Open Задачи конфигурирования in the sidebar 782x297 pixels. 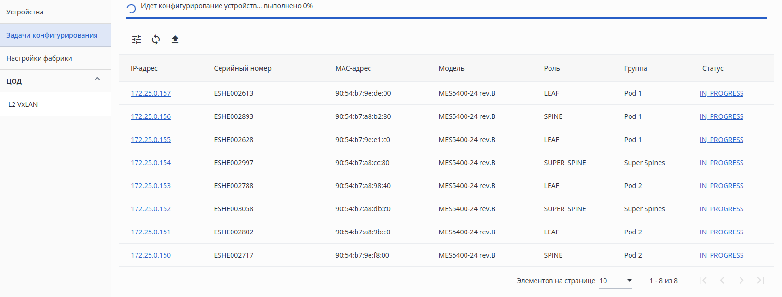pyautogui.click(x=52, y=35)
